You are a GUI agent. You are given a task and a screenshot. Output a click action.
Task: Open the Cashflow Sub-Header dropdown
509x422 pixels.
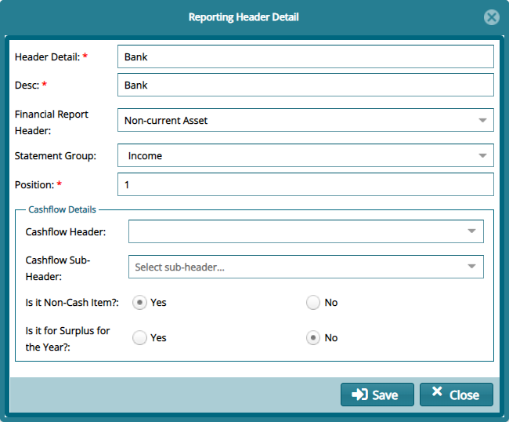tap(305, 267)
